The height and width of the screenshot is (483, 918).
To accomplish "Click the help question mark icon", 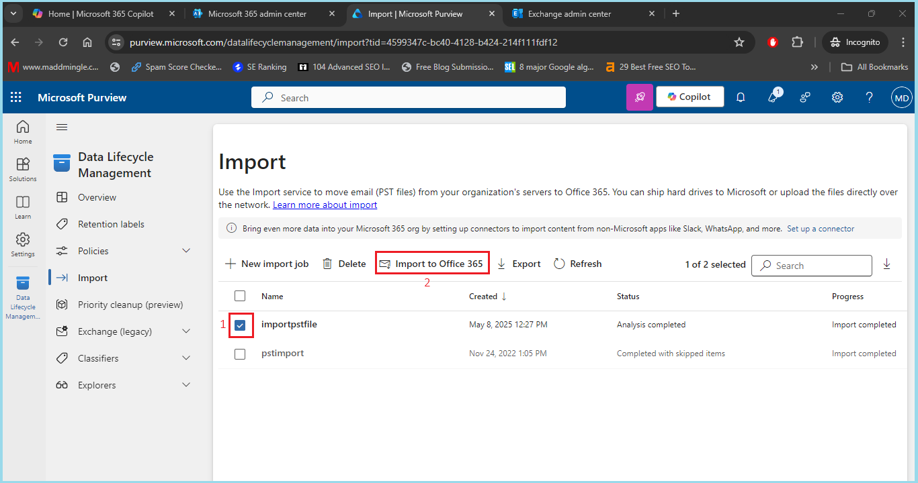I will pyautogui.click(x=869, y=97).
